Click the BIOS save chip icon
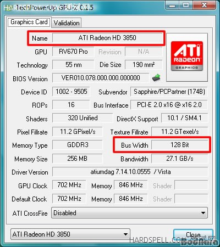Image resolution: width=220 pixels, height=247 pixels. click(x=156, y=78)
